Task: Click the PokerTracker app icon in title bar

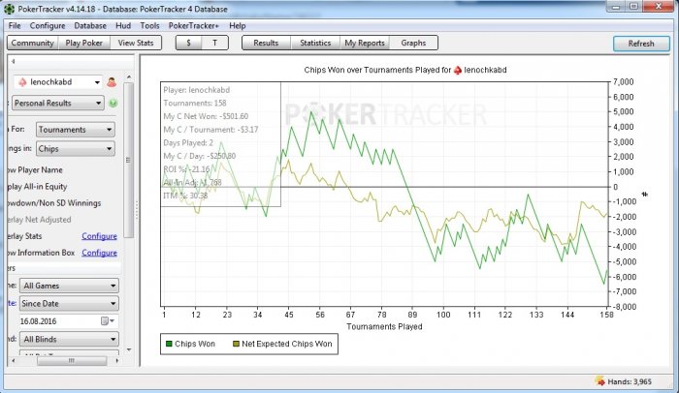Action: pyautogui.click(x=9, y=8)
